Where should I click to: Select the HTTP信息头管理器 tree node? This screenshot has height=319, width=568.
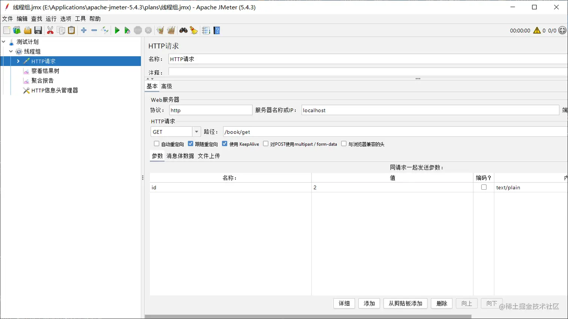[x=54, y=90]
